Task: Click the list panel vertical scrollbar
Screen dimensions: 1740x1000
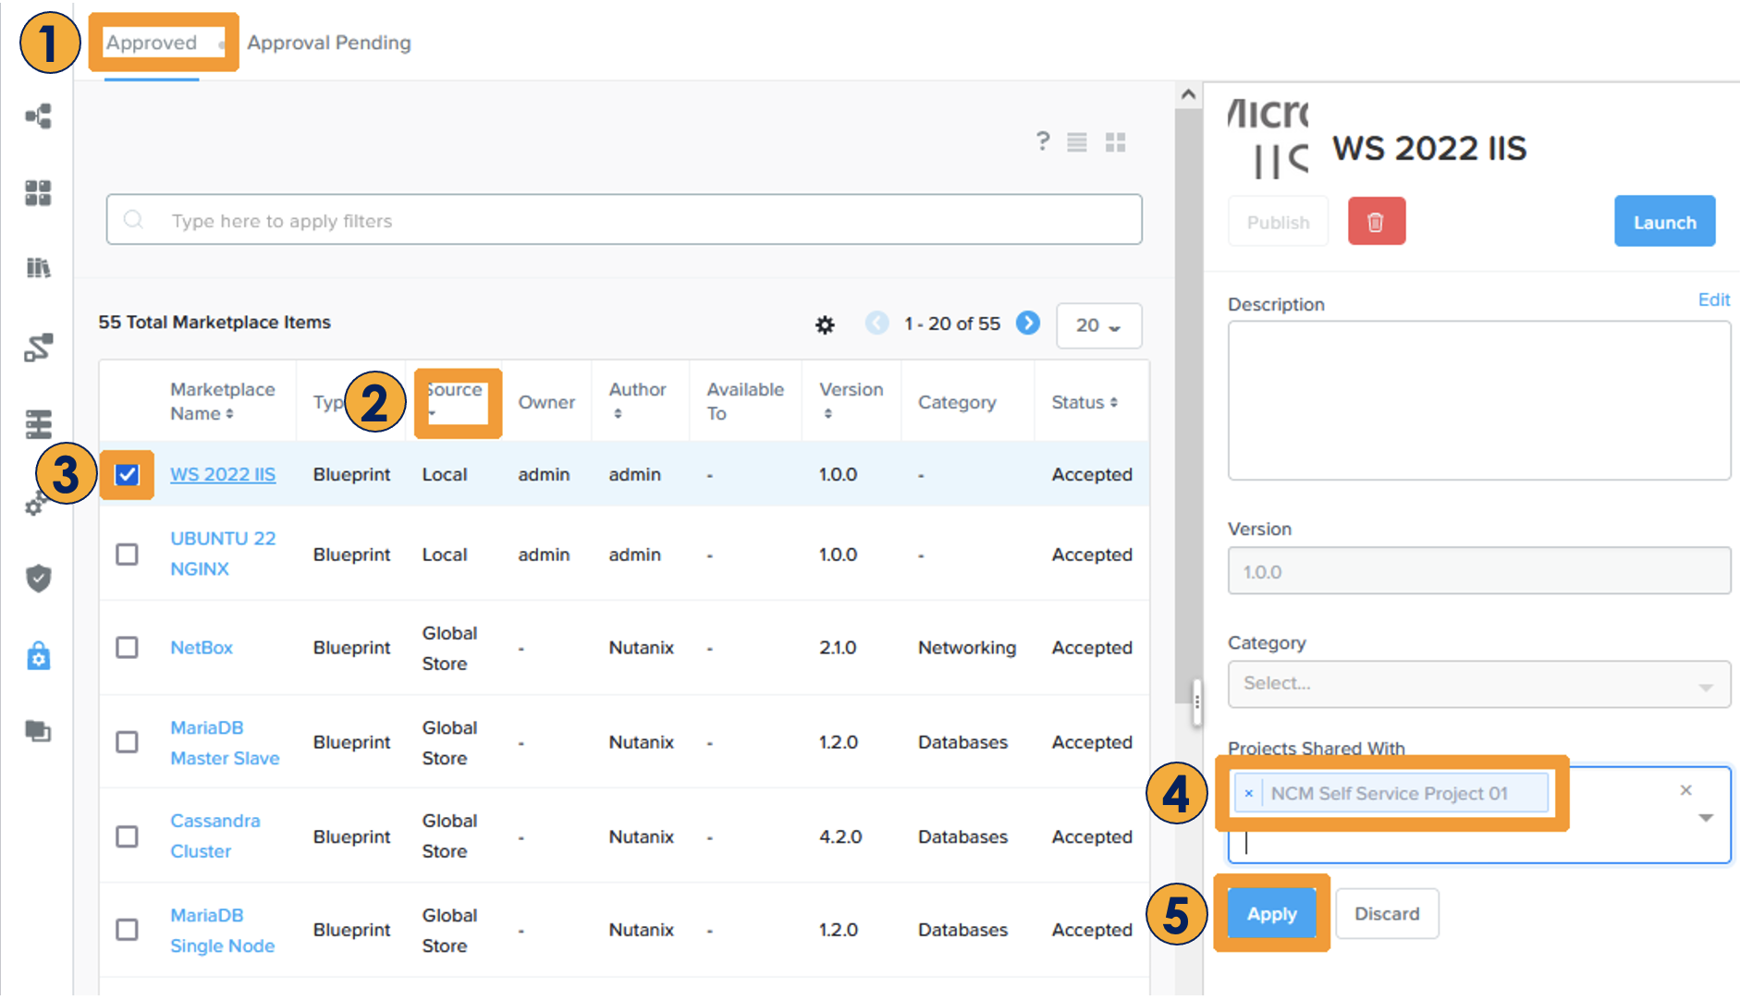Action: 1188,407
